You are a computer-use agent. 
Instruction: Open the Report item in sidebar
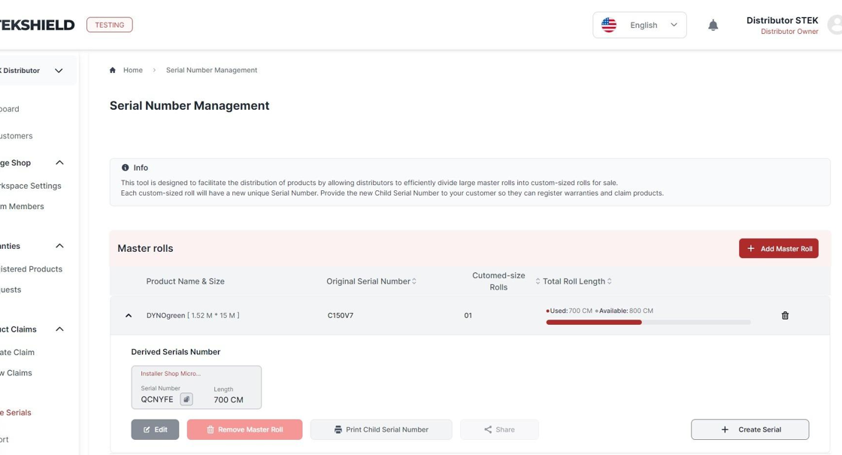(5, 439)
